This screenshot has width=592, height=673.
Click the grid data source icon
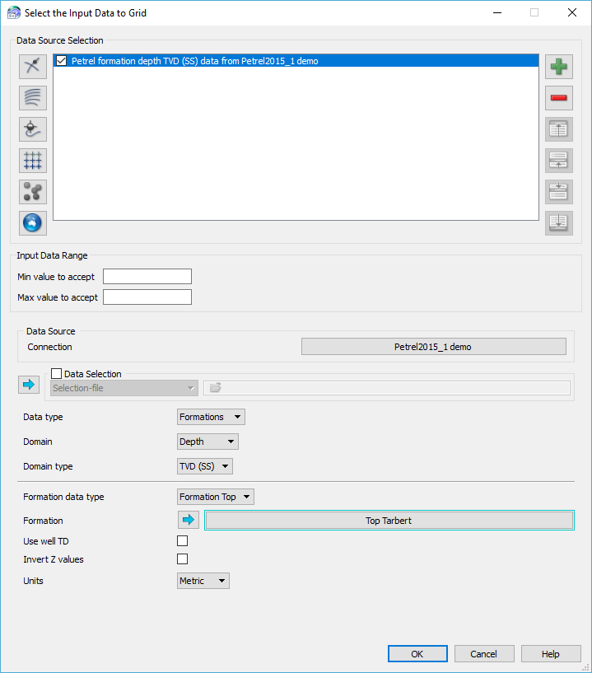pyautogui.click(x=34, y=161)
